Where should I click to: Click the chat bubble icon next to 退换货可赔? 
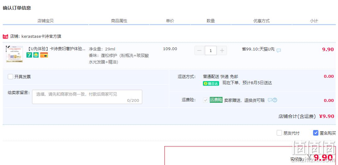coord(270,100)
